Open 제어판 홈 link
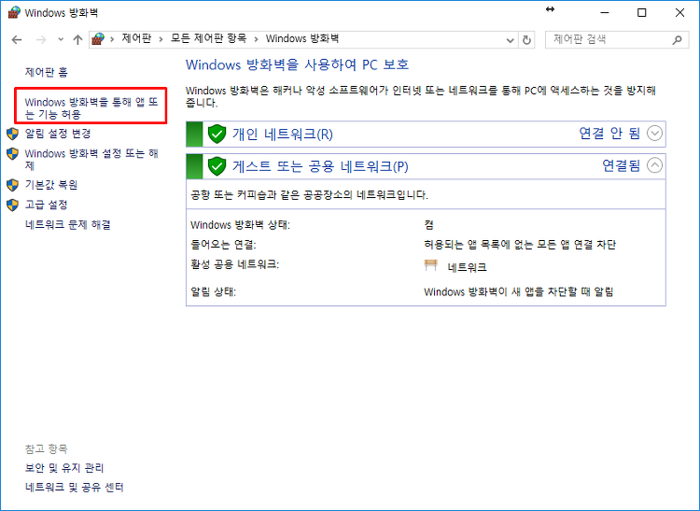Screen dimensions: 700x511 (x=47, y=72)
